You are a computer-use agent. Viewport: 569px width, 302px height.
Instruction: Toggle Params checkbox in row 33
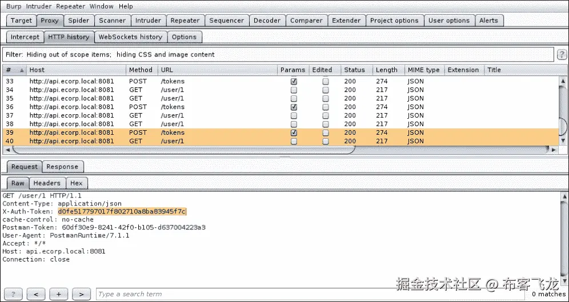294,81
